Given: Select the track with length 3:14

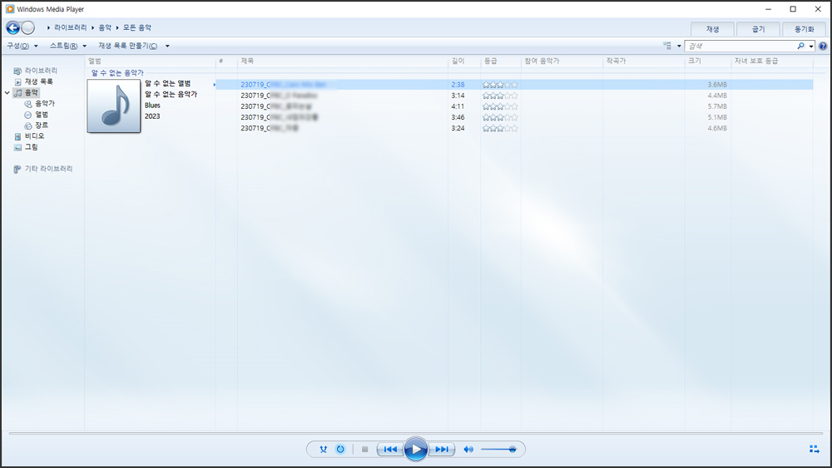Looking at the screenshot, I should tap(514, 96).
